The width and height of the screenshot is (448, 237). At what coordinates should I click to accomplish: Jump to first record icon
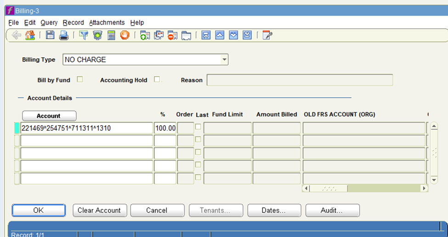tap(206, 35)
